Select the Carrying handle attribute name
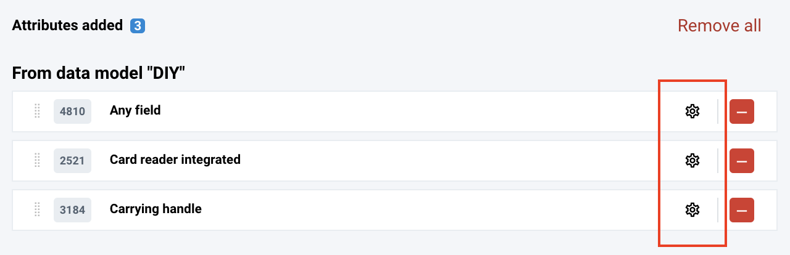Image resolution: width=790 pixels, height=255 pixels. [x=156, y=209]
